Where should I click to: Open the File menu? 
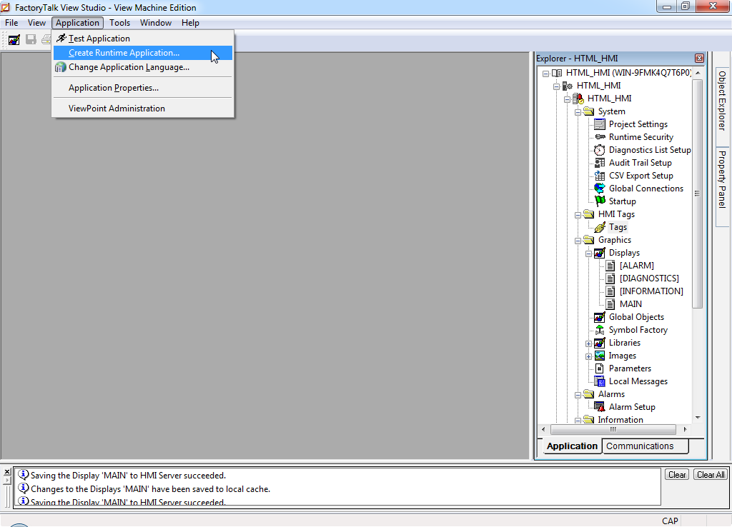coord(11,22)
